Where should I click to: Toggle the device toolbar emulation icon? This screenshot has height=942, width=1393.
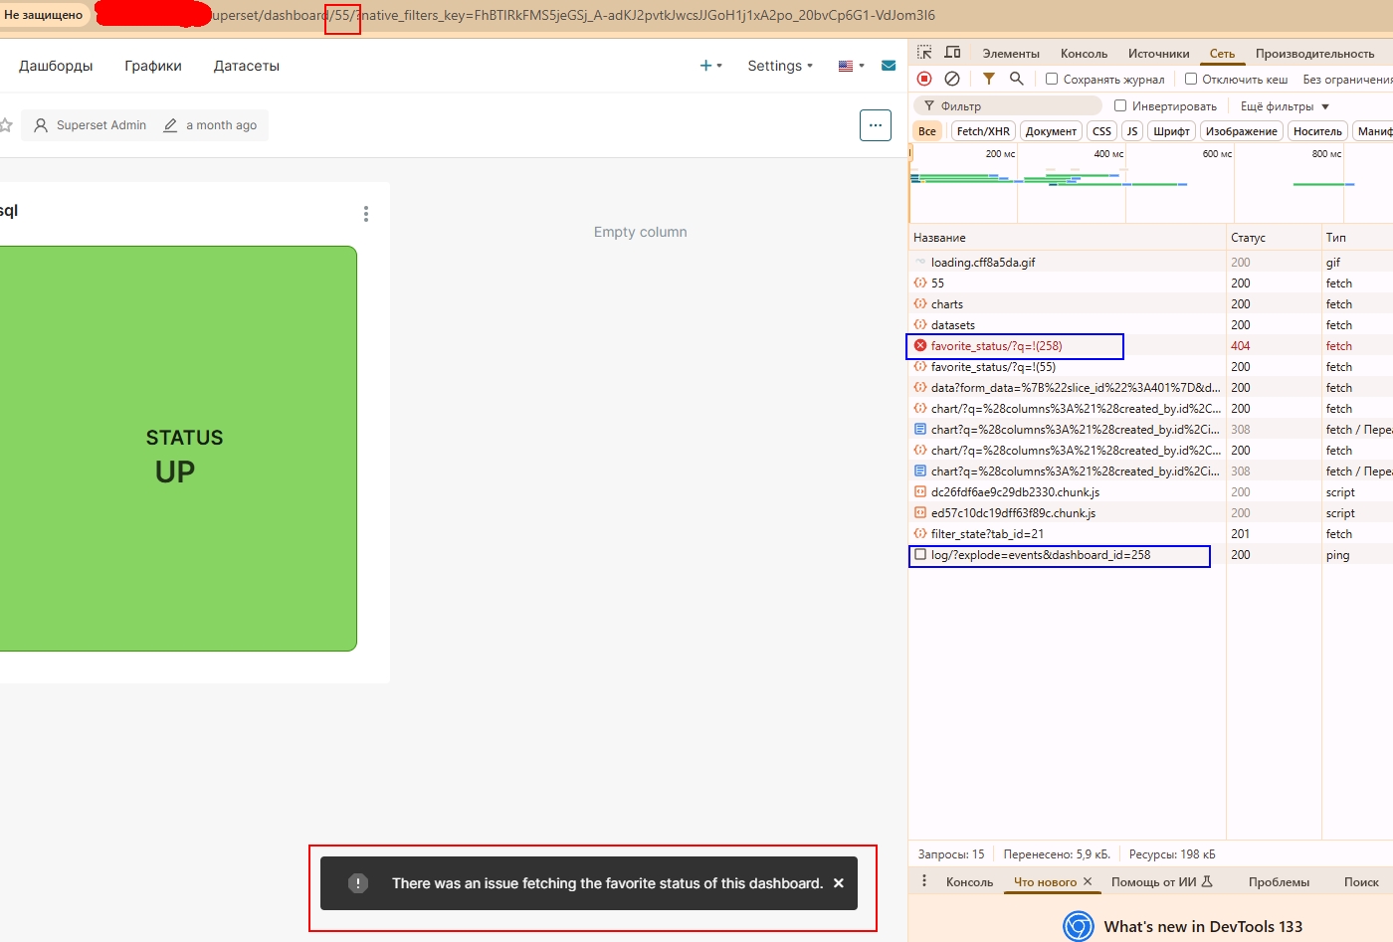point(952,53)
